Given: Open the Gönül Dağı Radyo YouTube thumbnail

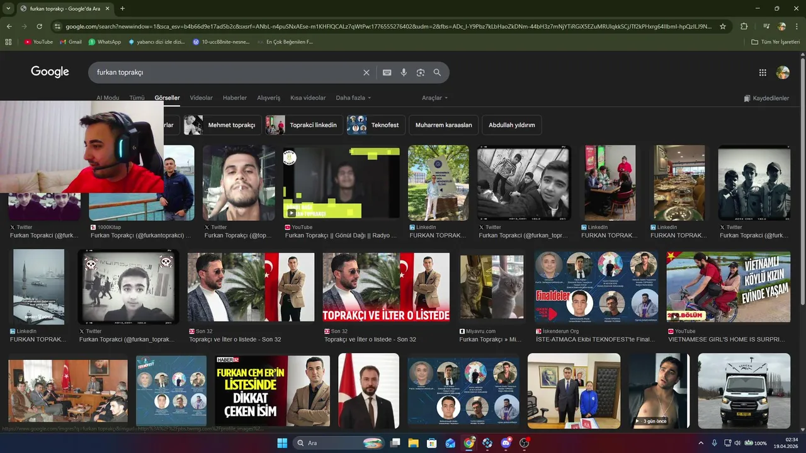Looking at the screenshot, I should 341,183.
